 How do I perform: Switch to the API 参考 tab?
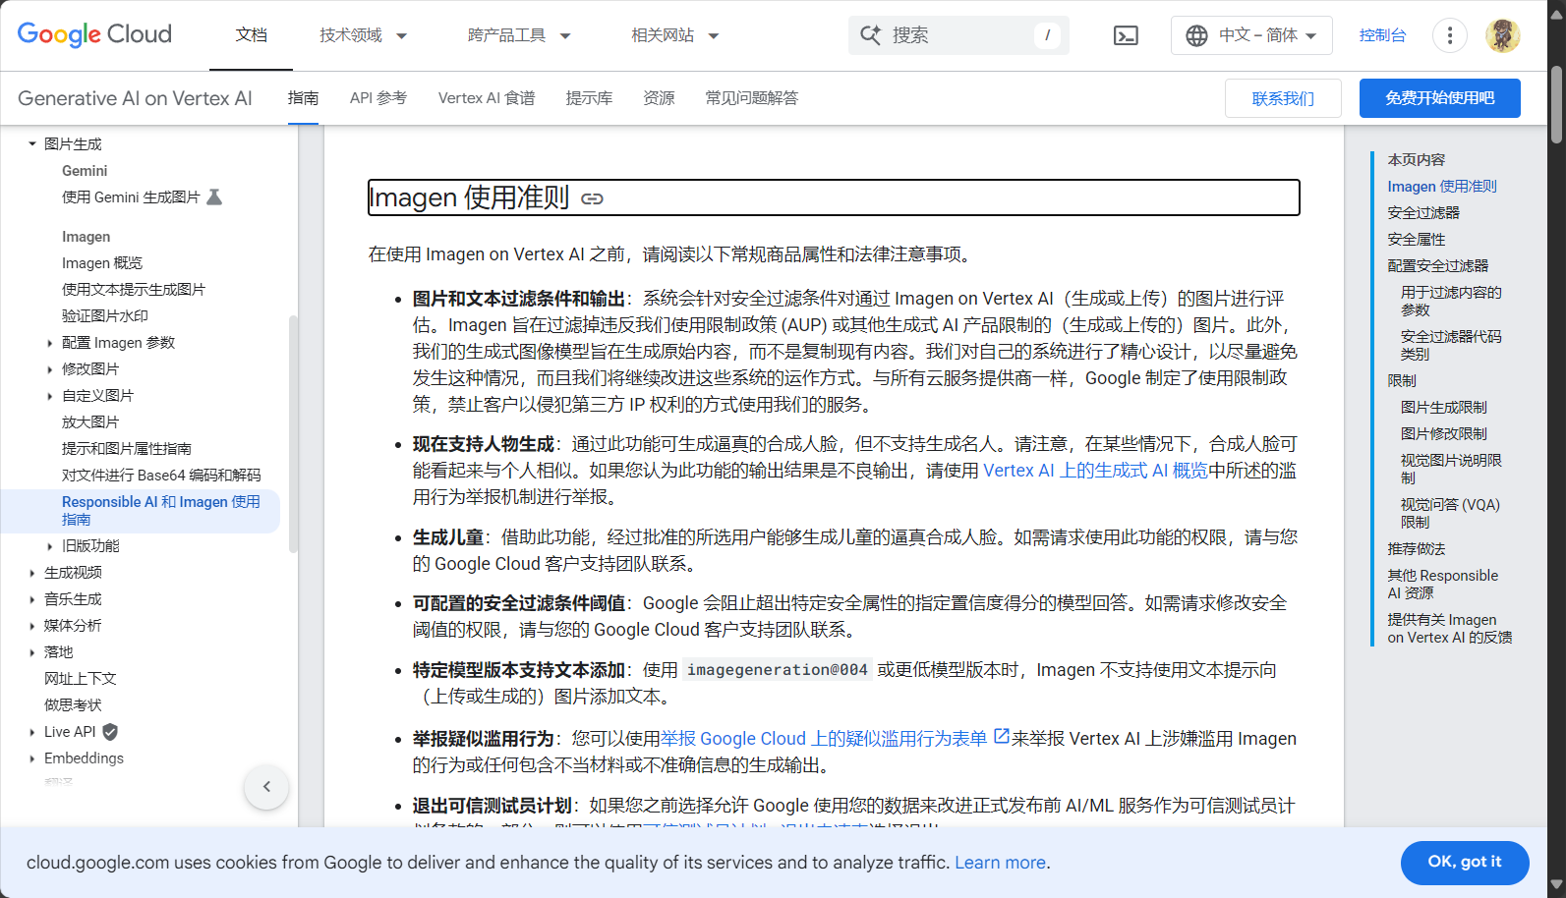click(x=377, y=98)
